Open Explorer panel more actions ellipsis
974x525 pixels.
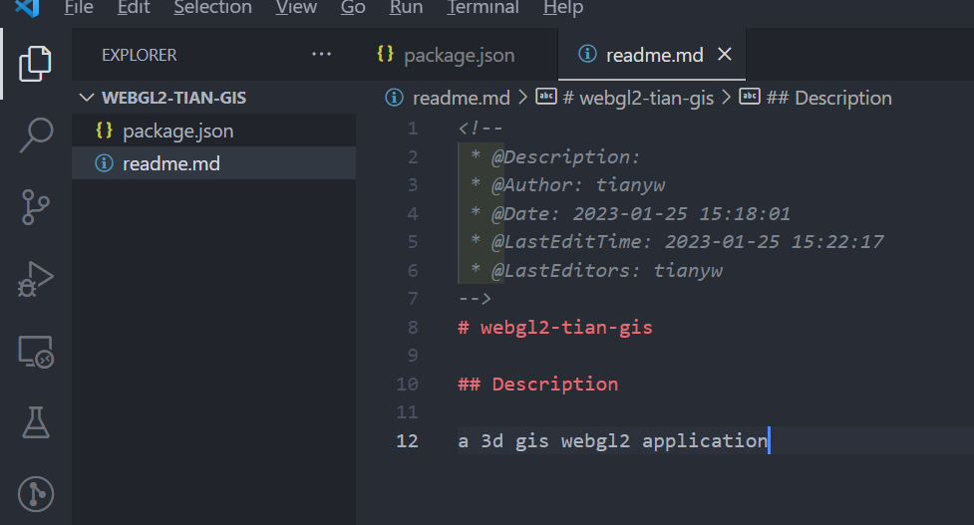pos(321,54)
